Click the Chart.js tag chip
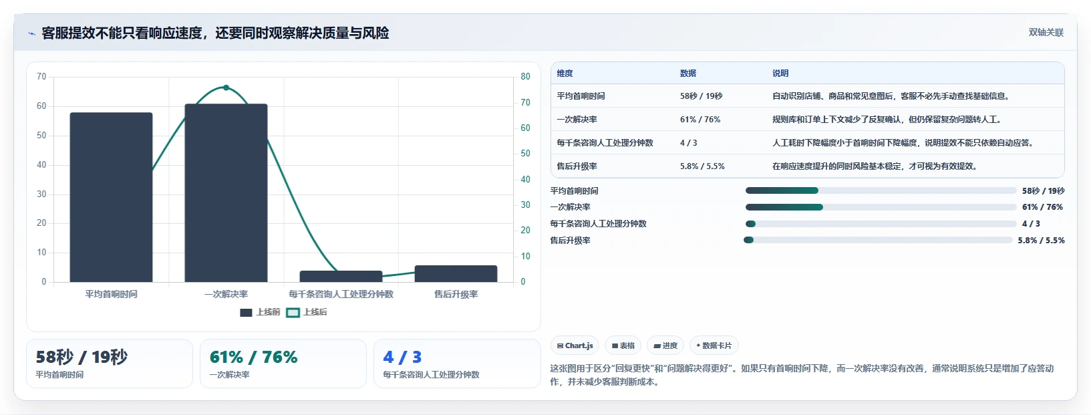The width and height of the screenshot is (1091, 415). tap(575, 345)
